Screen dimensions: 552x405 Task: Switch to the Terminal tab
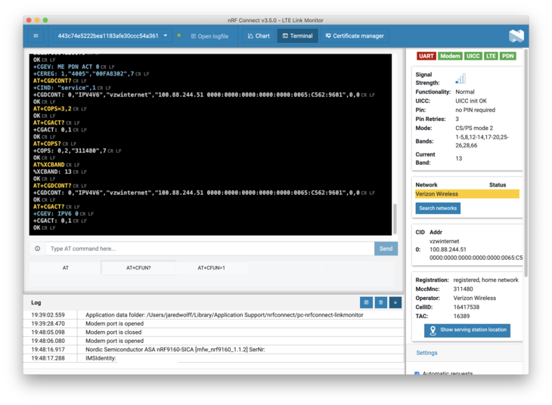pos(298,36)
